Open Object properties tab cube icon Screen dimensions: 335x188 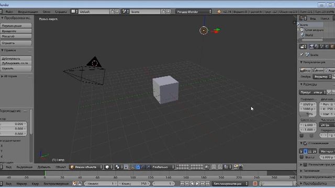[x=332, y=46]
